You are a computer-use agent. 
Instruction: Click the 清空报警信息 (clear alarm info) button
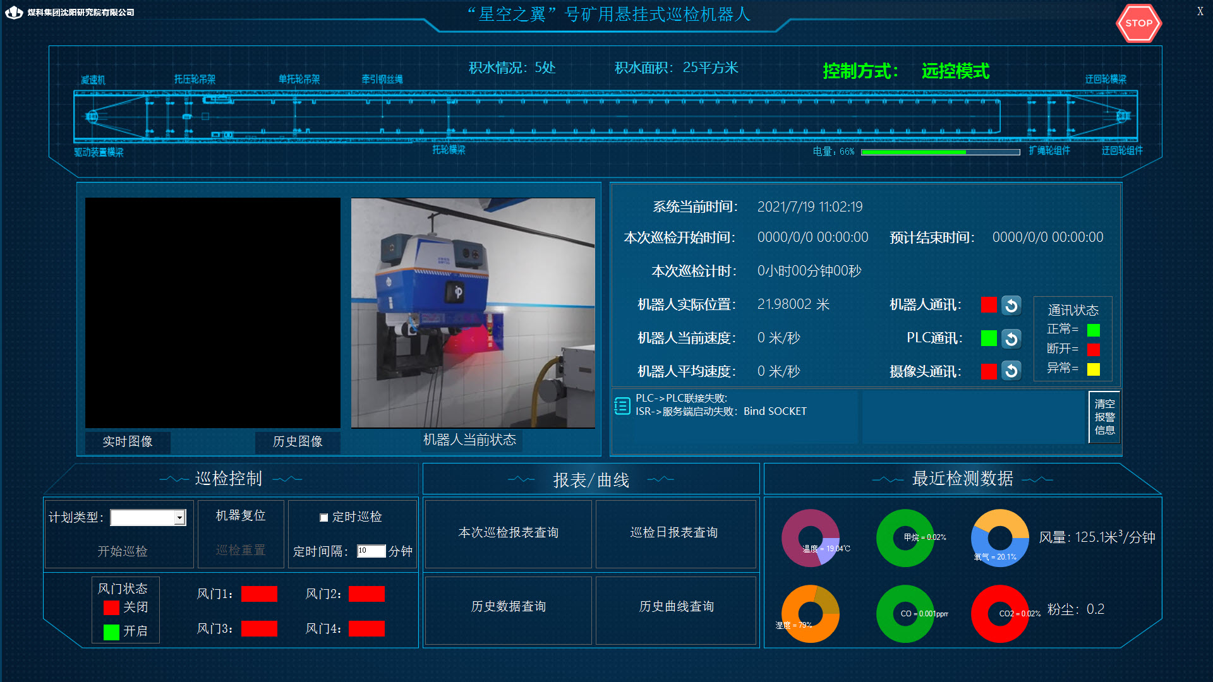[x=1104, y=417]
